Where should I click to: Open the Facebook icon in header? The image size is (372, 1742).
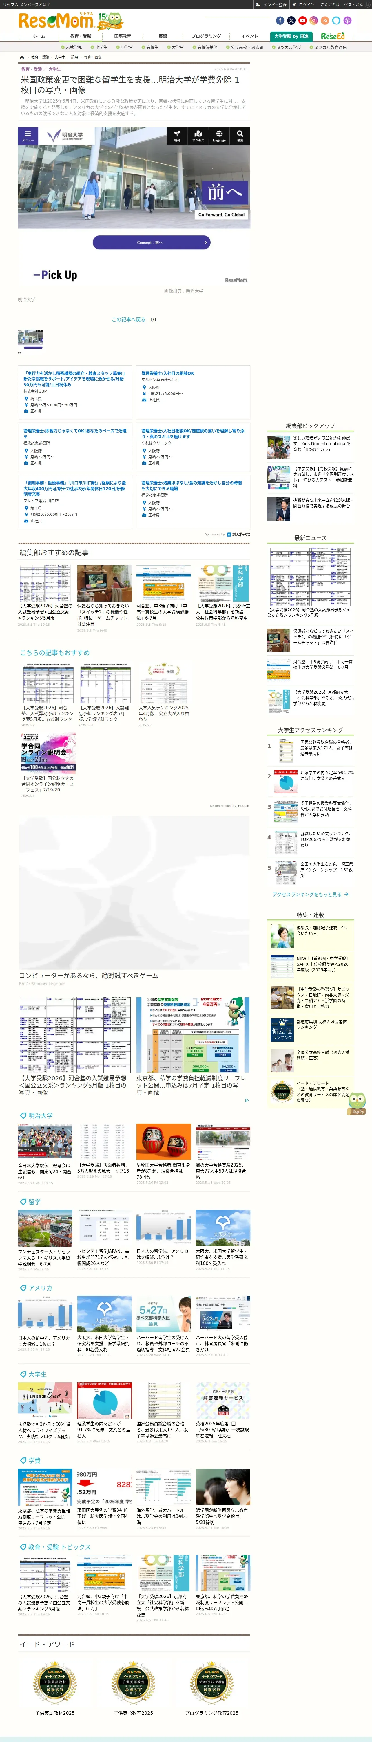point(280,20)
